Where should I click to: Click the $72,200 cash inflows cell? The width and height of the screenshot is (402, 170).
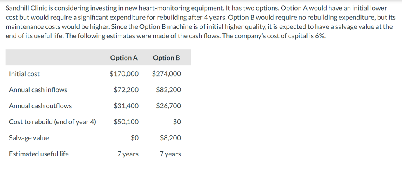click(x=126, y=90)
